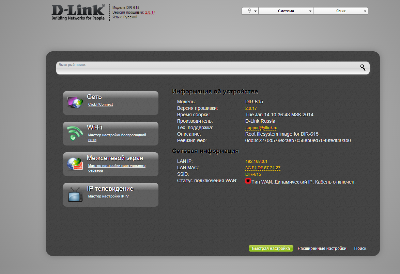Switch to Поиск tab

tap(360, 248)
